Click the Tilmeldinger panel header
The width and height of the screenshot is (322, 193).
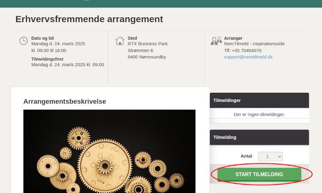click(x=259, y=100)
